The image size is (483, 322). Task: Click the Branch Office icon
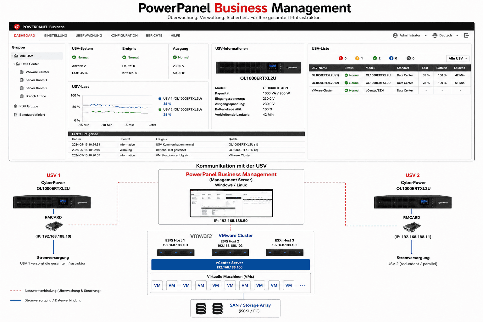click(22, 96)
